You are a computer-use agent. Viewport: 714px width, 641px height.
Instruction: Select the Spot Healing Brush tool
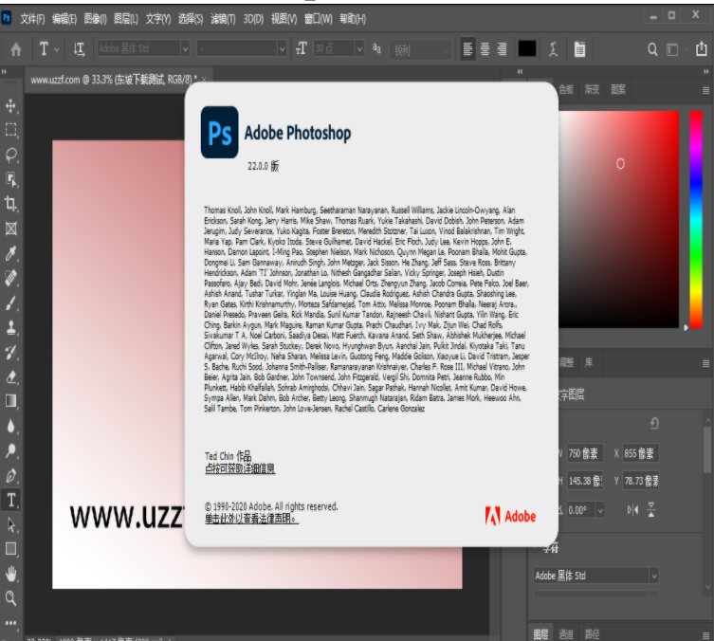[11, 278]
